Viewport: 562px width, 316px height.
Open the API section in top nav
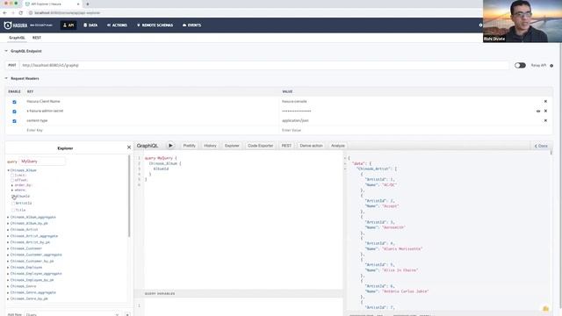[68, 25]
